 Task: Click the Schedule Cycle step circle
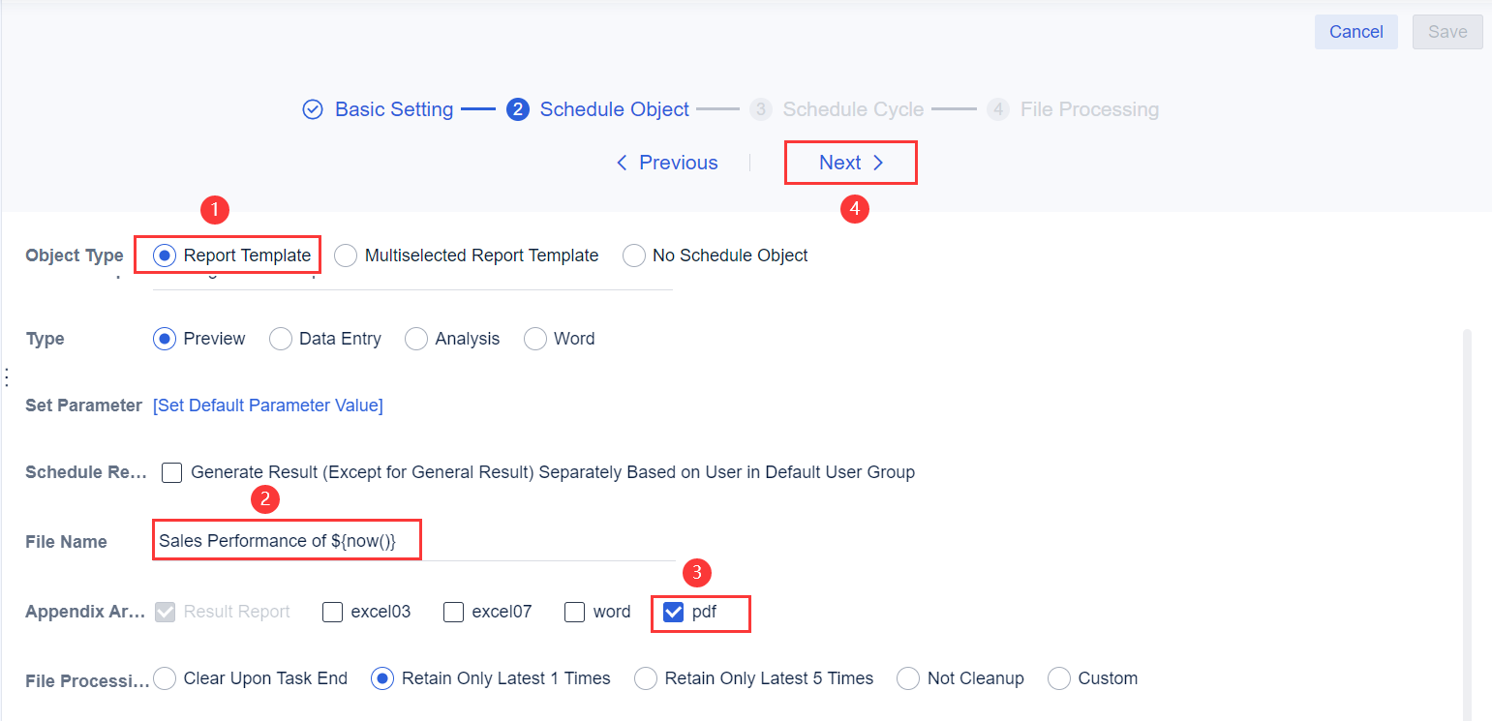click(x=761, y=109)
